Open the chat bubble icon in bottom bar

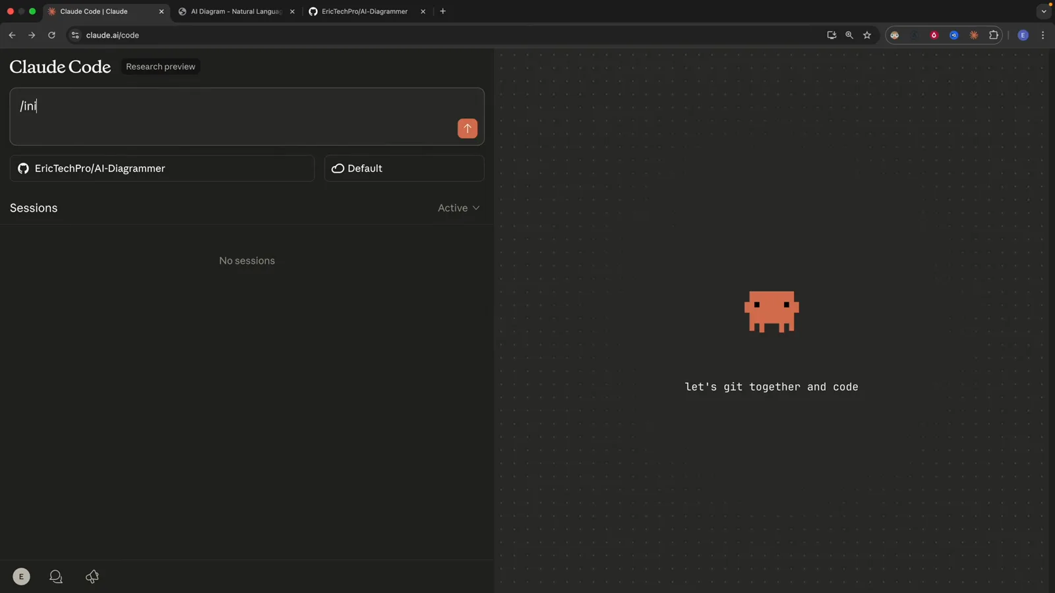tap(56, 577)
